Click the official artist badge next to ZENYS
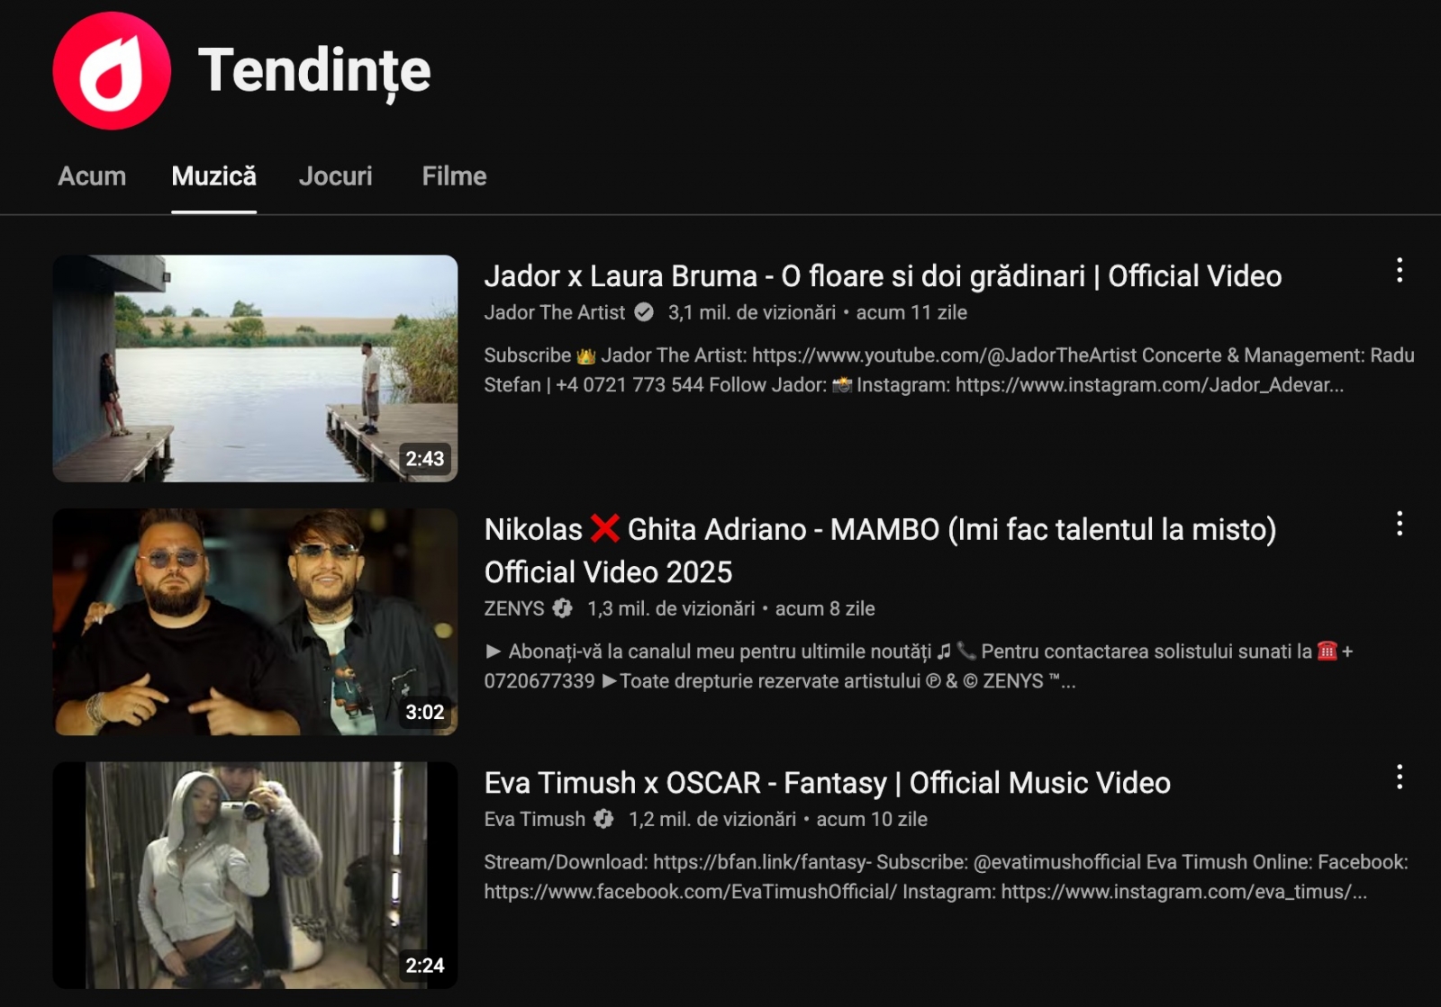The height and width of the screenshot is (1007, 1441). click(563, 608)
